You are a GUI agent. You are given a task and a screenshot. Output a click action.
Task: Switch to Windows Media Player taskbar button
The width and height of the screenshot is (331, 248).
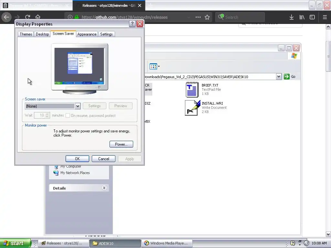pyautogui.click(x=167, y=243)
